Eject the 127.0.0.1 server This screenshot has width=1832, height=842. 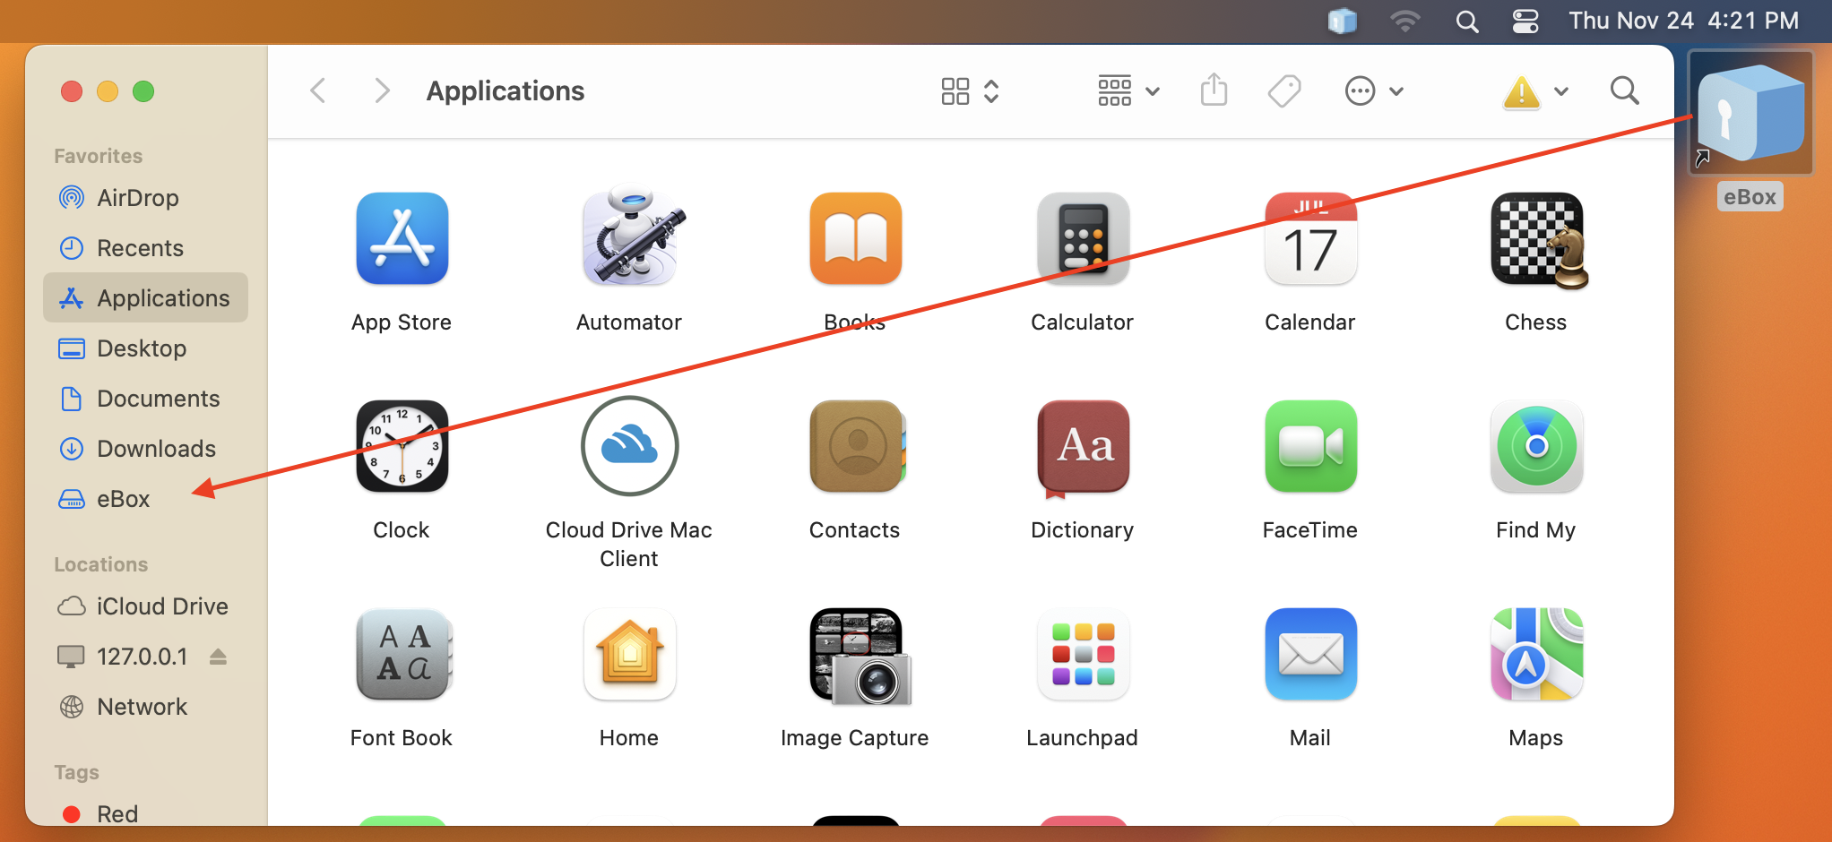click(218, 657)
